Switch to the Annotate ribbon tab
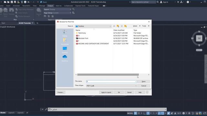Viewport: 207px width, 116px height. [16, 6]
